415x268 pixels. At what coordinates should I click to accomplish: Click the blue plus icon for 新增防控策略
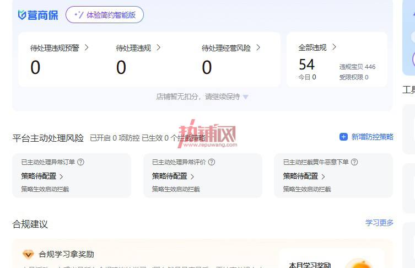[x=343, y=137]
